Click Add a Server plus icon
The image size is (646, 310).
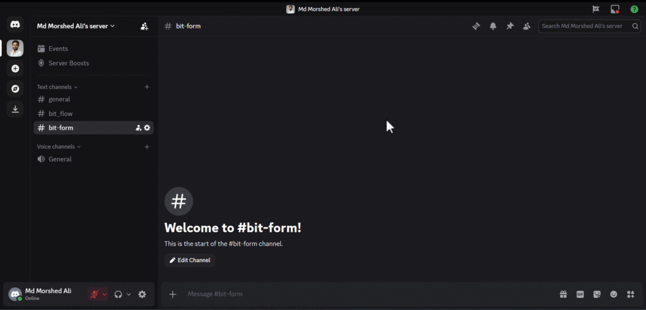[x=15, y=68]
